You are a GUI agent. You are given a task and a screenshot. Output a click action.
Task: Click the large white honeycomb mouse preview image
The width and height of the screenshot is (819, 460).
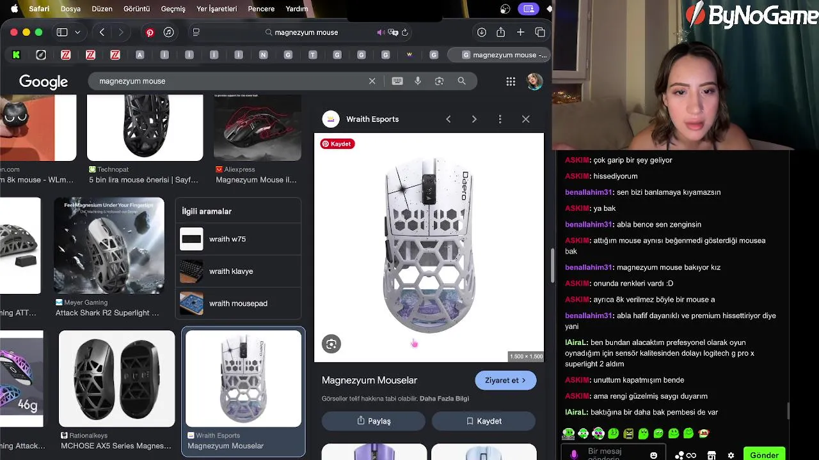point(429,247)
